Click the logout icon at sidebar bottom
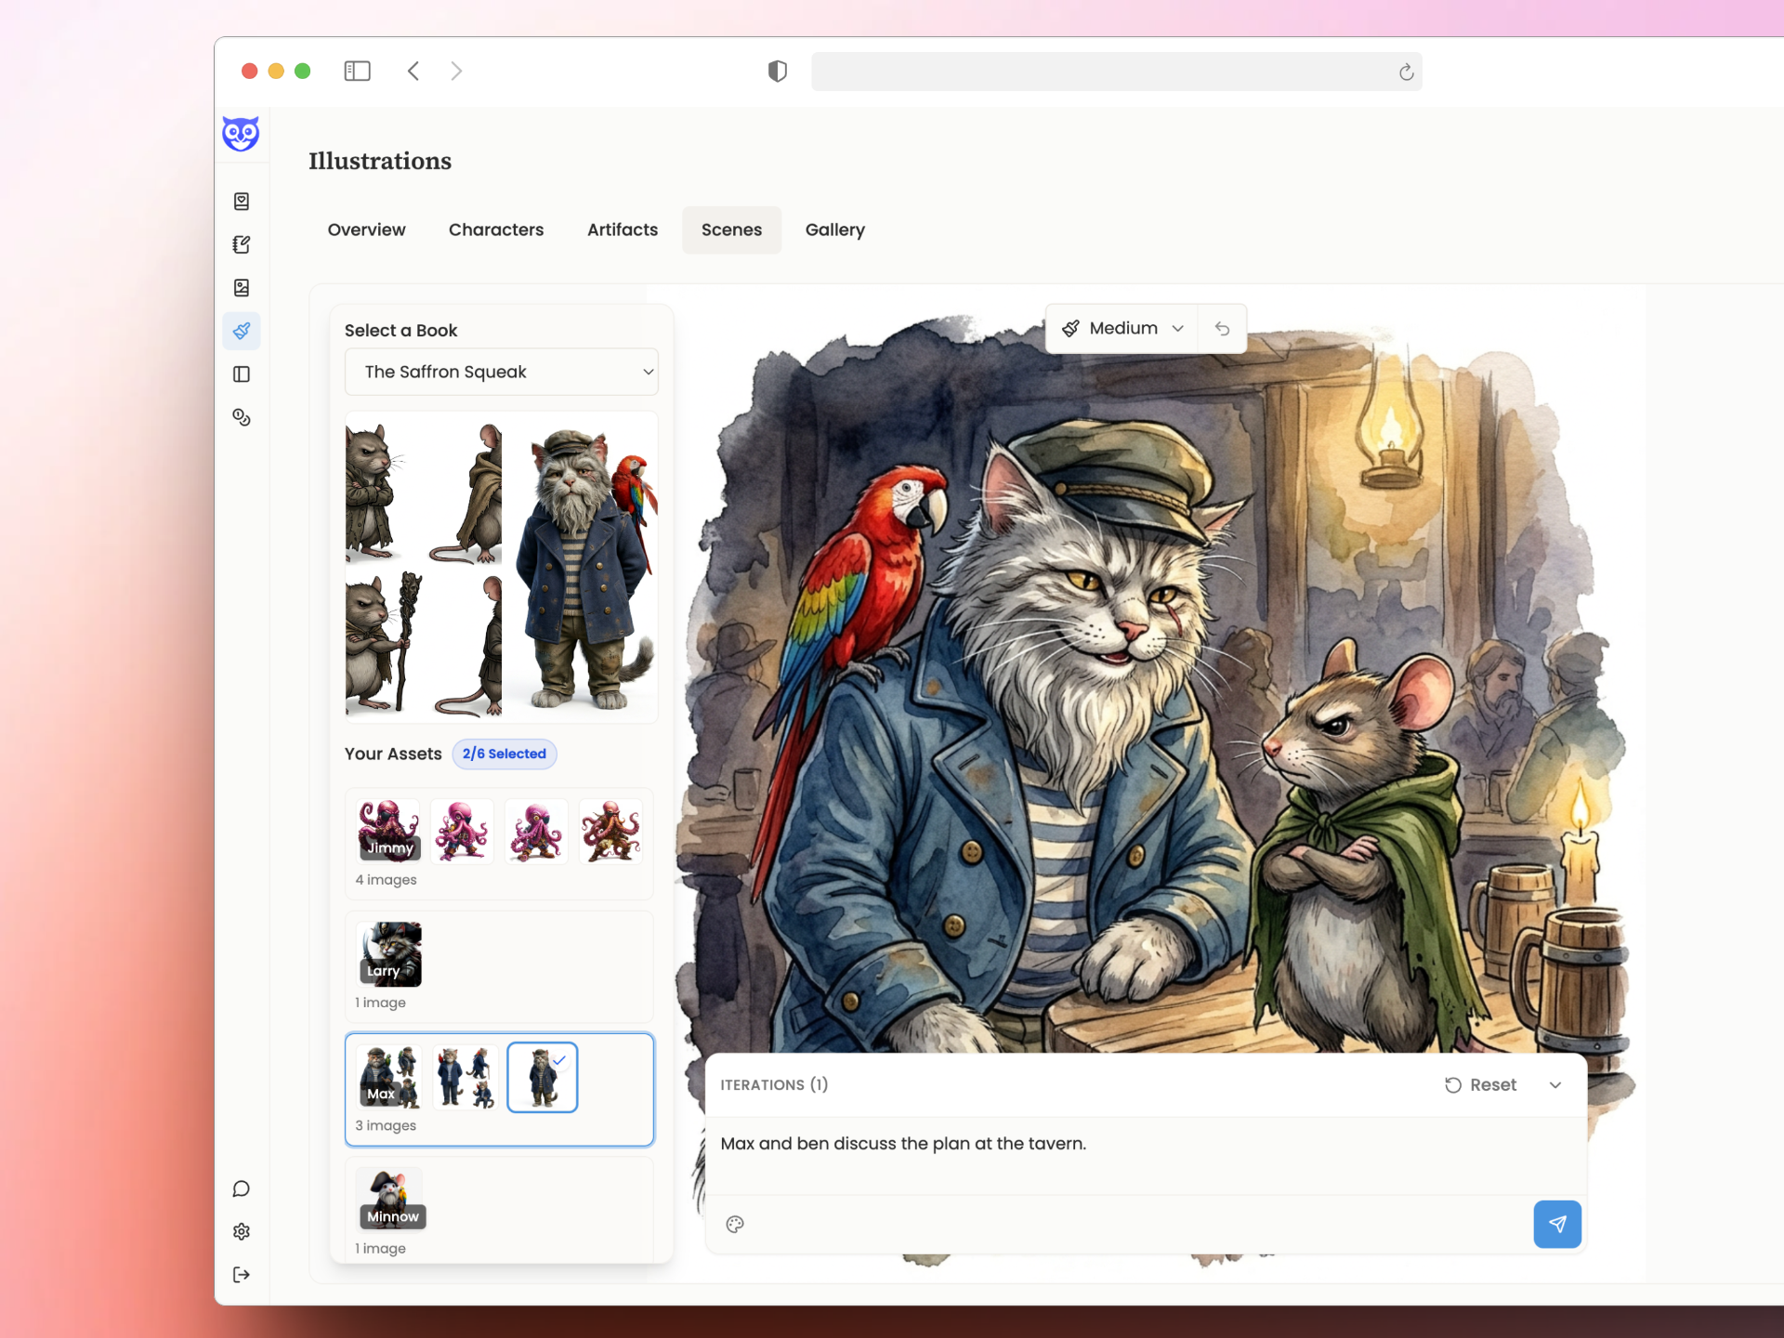The height and width of the screenshot is (1338, 1784). coord(242,1274)
